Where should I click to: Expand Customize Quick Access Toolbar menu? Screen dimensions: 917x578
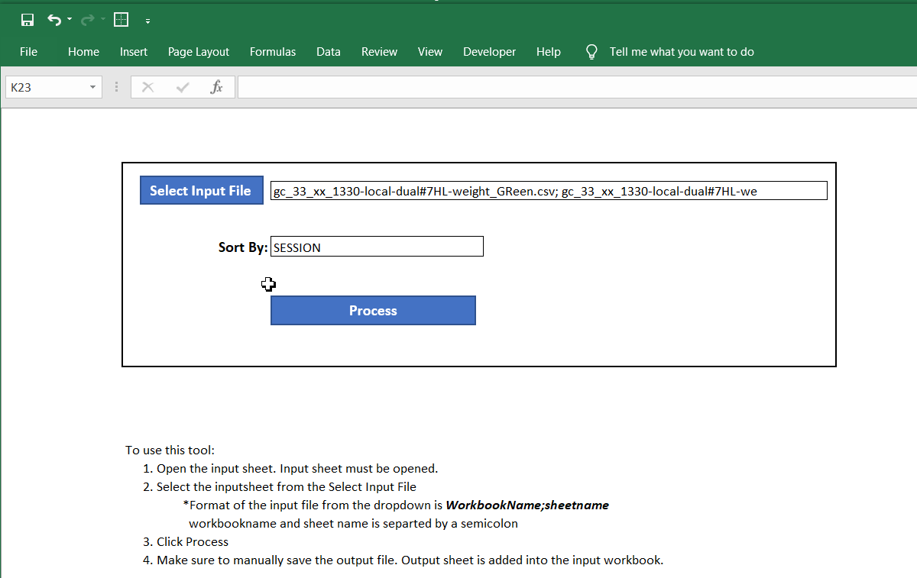pos(147,21)
